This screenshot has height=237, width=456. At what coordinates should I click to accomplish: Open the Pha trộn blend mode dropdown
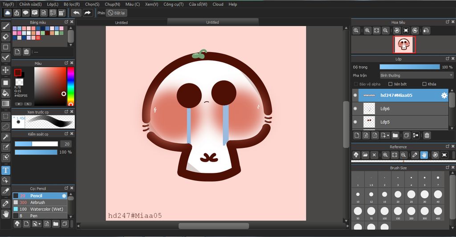point(416,75)
